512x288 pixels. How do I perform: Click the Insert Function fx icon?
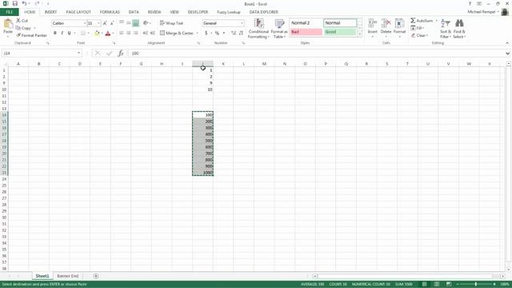point(121,54)
